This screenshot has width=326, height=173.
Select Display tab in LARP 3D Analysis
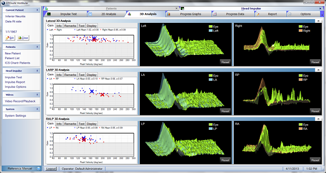[x=91, y=75]
